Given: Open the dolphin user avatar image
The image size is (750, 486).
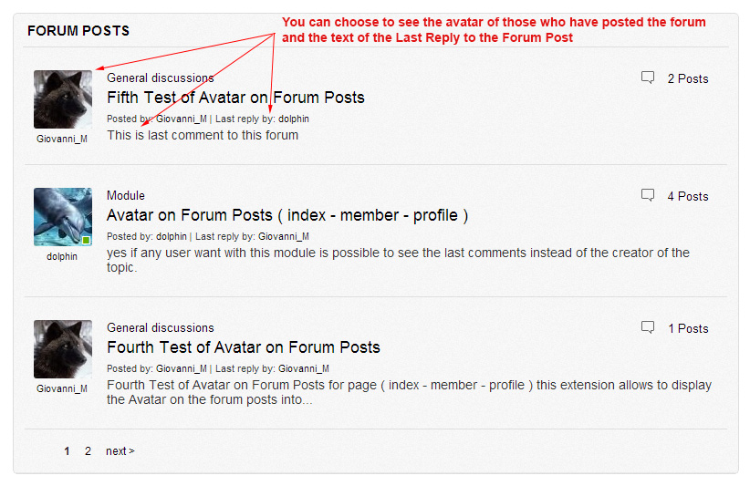Looking at the screenshot, I should (63, 217).
